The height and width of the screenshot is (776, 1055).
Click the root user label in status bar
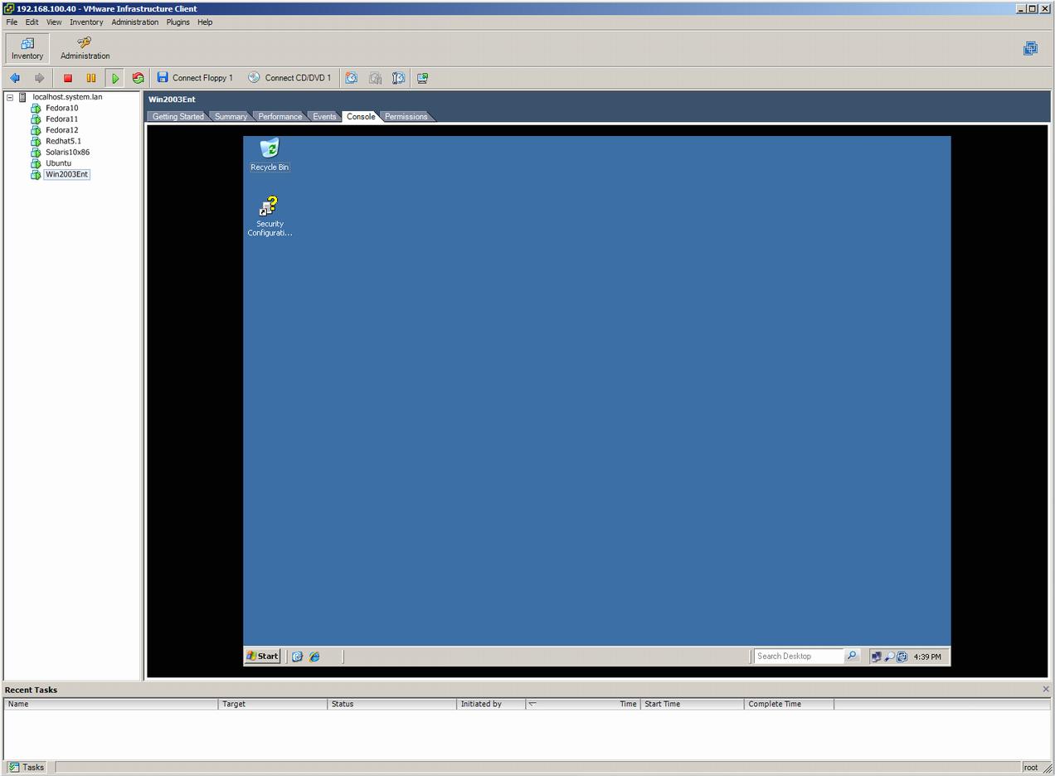(x=1031, y=767)
